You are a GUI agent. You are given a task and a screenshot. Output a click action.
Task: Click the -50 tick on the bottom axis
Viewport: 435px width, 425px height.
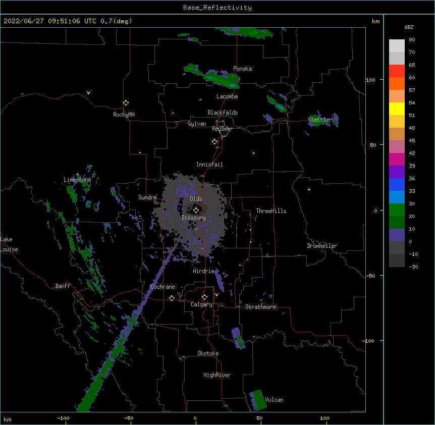129,418
